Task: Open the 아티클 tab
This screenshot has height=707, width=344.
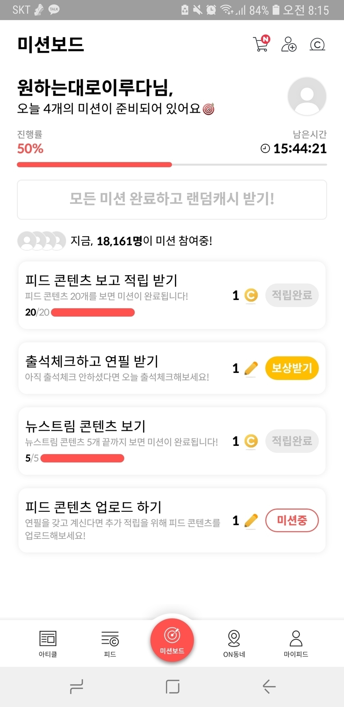Action: tap(48, 643)
